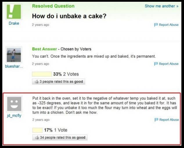Report Abuse on the question

coord(169,25)
